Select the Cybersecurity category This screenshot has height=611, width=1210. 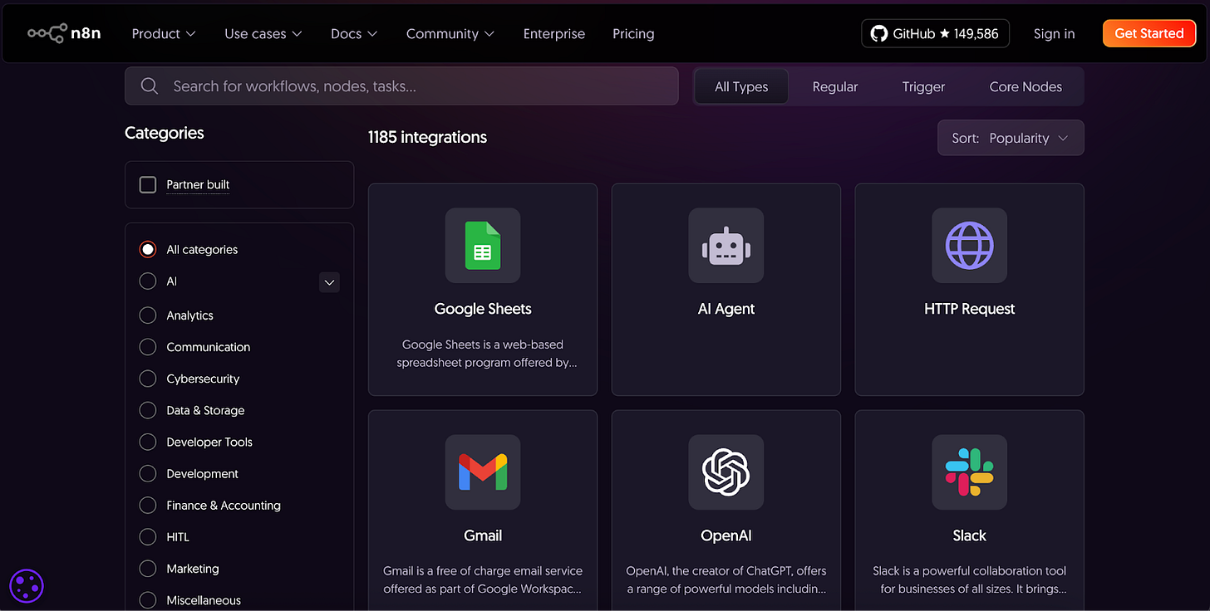click(148, 379)
